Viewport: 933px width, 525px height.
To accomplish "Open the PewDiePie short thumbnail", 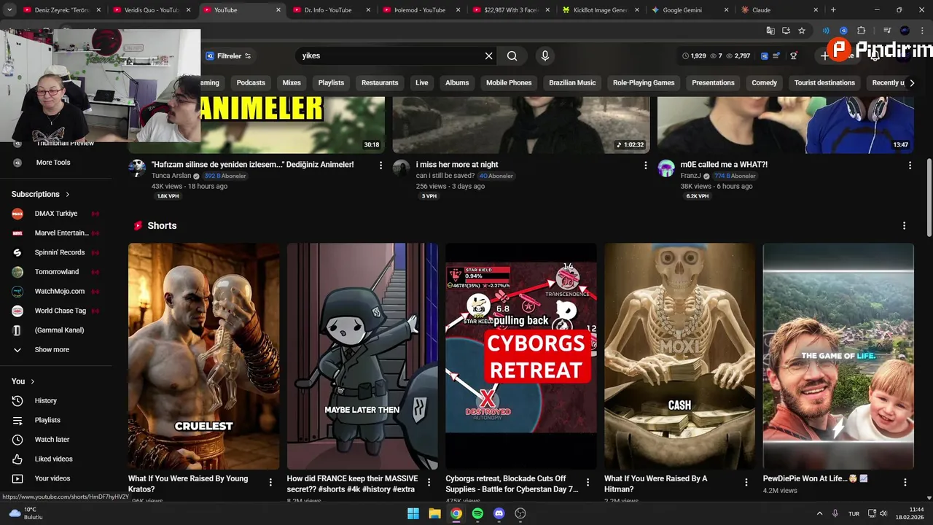I will click(838, 357).
